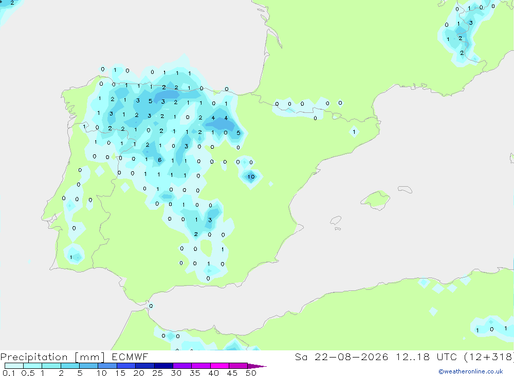Click the '35' legend scale label
The width and height of the screenshot is (514, 376).
coord(195,373)
